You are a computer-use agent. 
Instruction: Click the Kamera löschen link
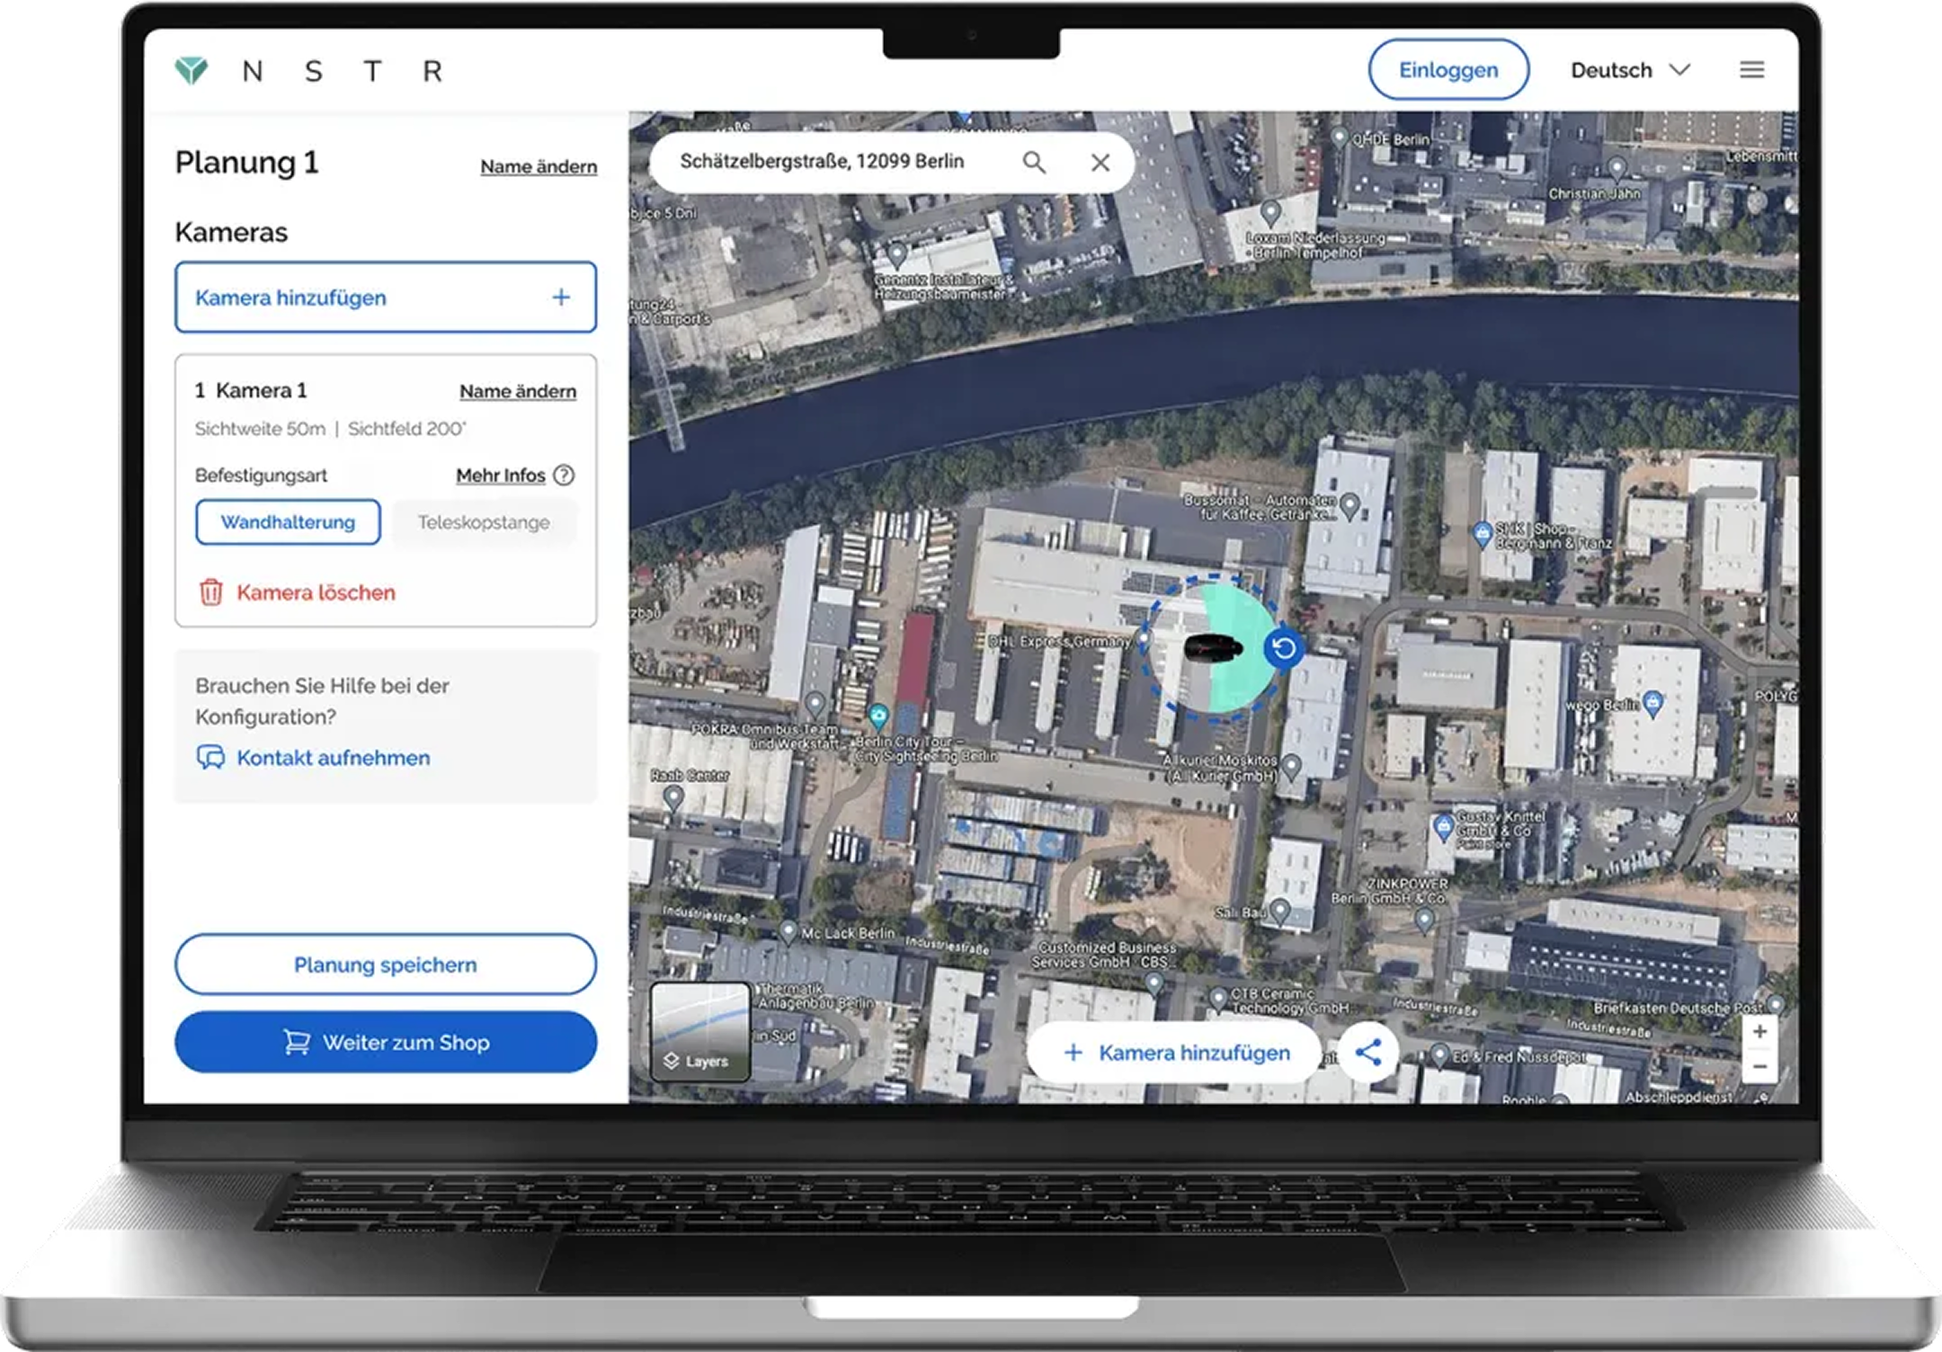point(316,592)
